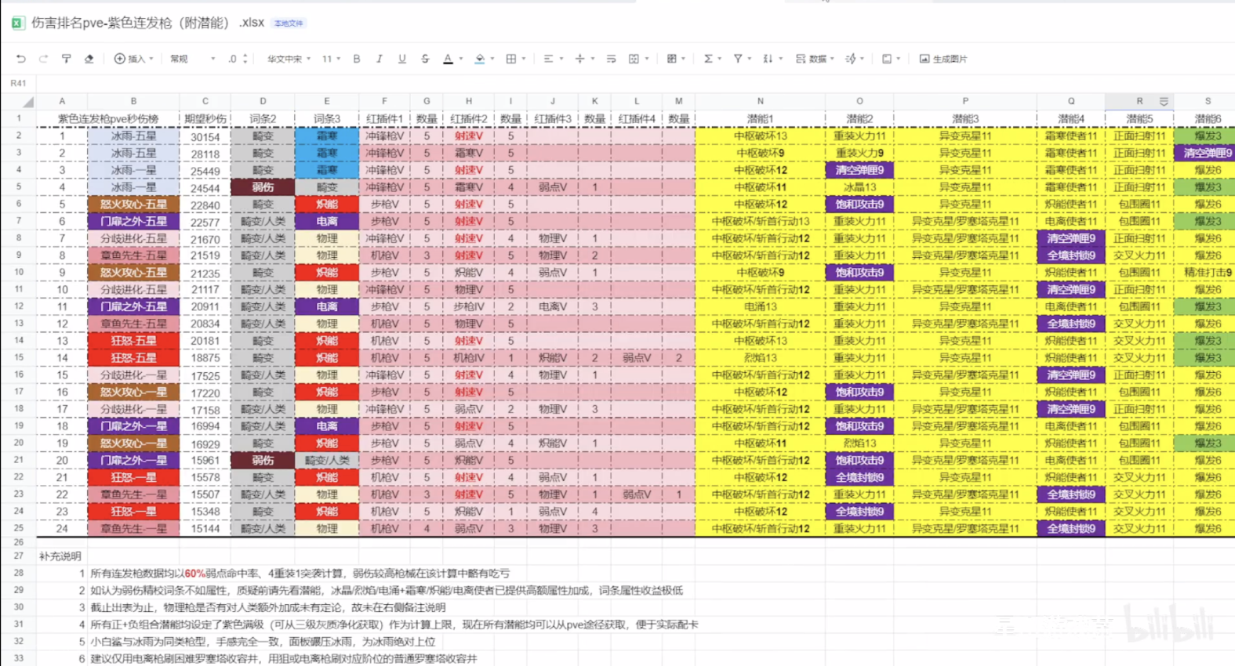
Task: Apply the cell fill color bucket
Action: [479, 59]
